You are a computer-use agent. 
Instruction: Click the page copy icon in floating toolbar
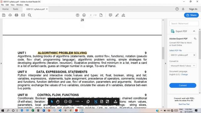point(88,102)
